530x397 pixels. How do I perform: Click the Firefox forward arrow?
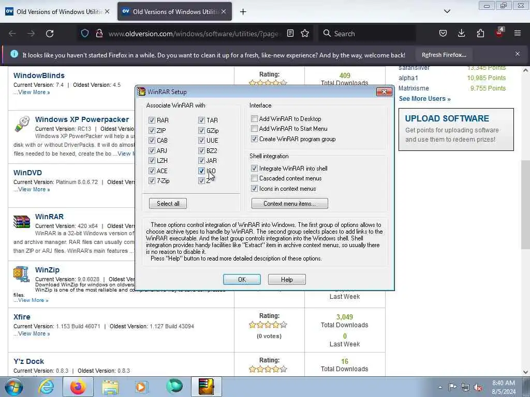(x=31, y=34)
